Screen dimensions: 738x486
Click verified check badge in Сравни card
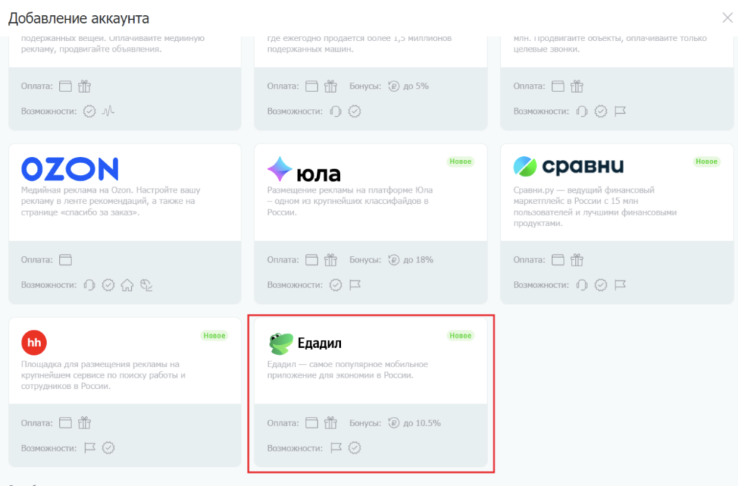(600, 285)
